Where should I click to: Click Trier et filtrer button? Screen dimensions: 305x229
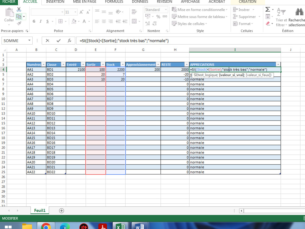(x=281, y=17)
